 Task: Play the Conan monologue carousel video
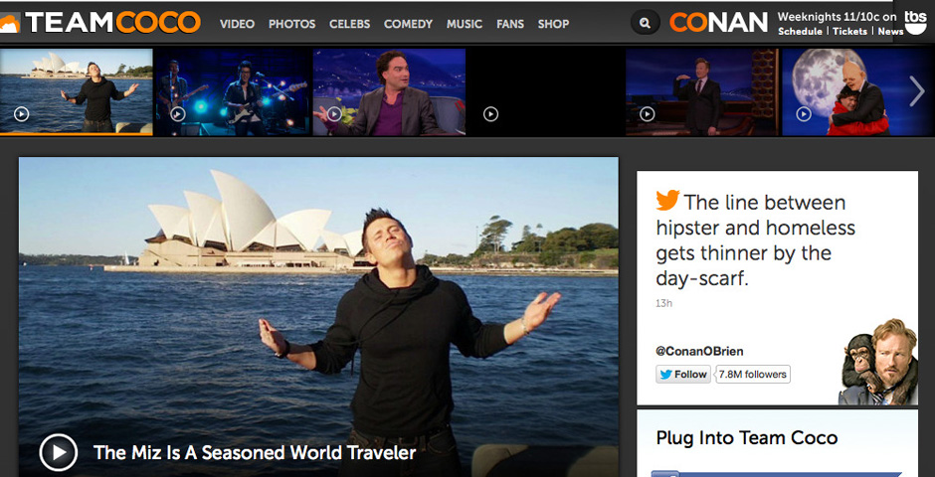pos(647,113)
